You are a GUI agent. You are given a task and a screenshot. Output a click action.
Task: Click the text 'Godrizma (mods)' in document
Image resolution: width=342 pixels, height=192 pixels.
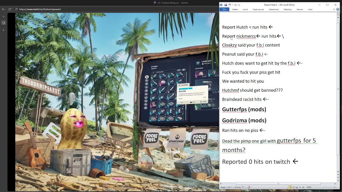click(244, 120)
